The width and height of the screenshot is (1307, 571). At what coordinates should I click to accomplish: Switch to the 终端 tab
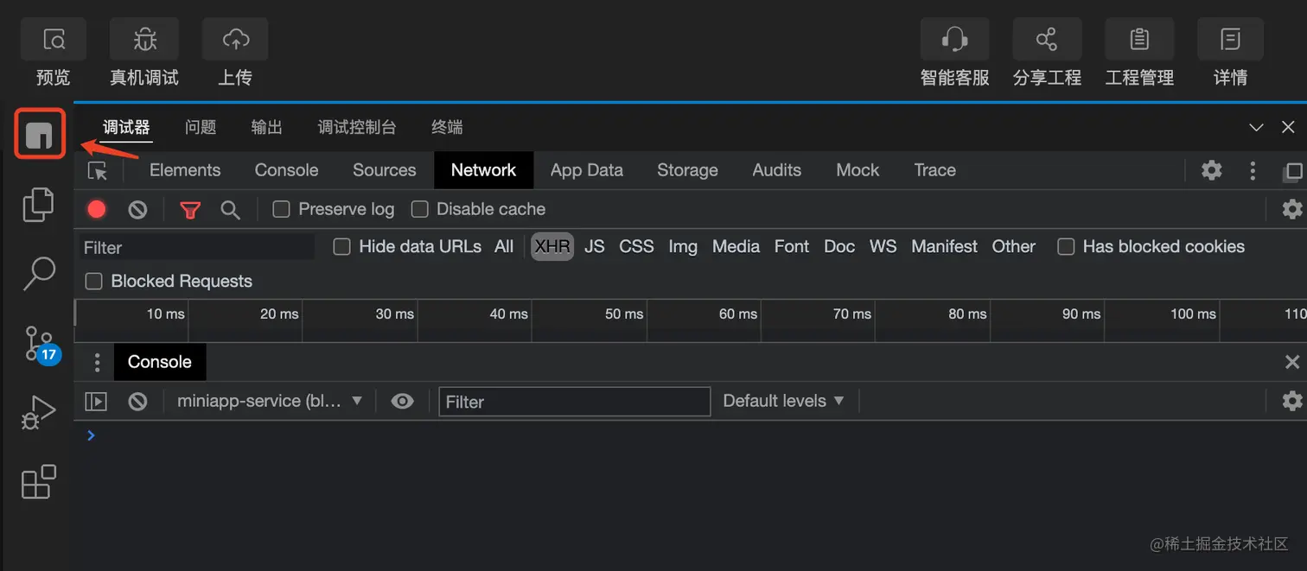(x=447, y=127)
